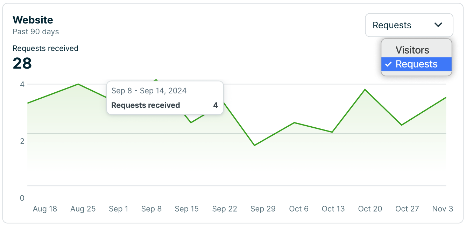Image resolution: width=466 pixels, height=226 pixels.
Task: Click the Requests received value 4 in tooltip
Action: [216, 105]
